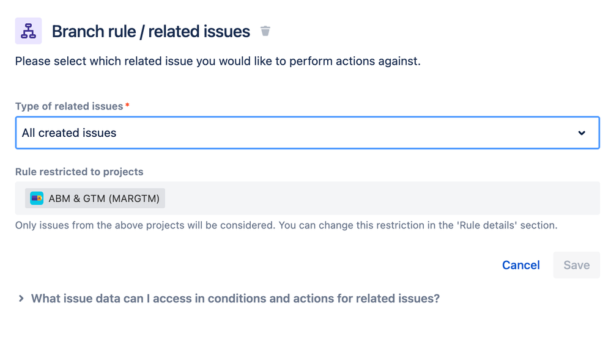Click the red required asterisk marker
The image size is (611, 353).
click(127, 105)
